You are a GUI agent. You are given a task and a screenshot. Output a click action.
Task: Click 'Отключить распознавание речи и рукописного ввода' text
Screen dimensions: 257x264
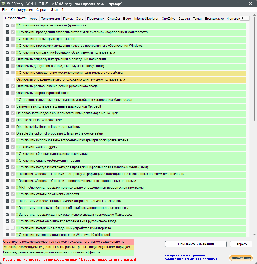point(57,86)
